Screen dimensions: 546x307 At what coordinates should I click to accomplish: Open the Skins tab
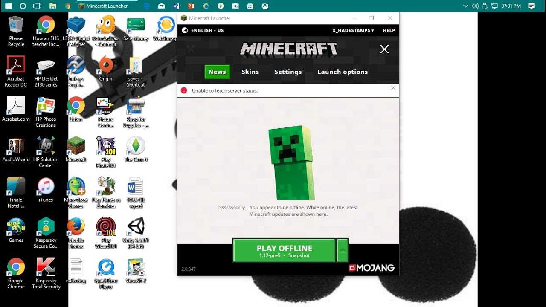pos(250,72)
